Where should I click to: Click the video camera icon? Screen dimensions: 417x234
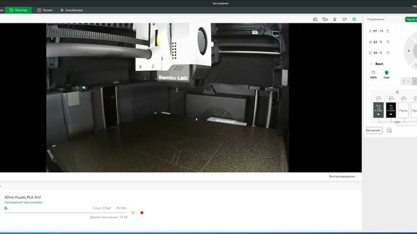click(x=345, y=19)
